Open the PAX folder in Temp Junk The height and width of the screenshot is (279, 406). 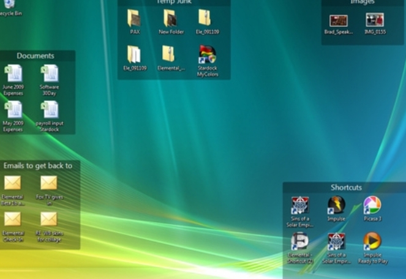click(x=134, y=18)
